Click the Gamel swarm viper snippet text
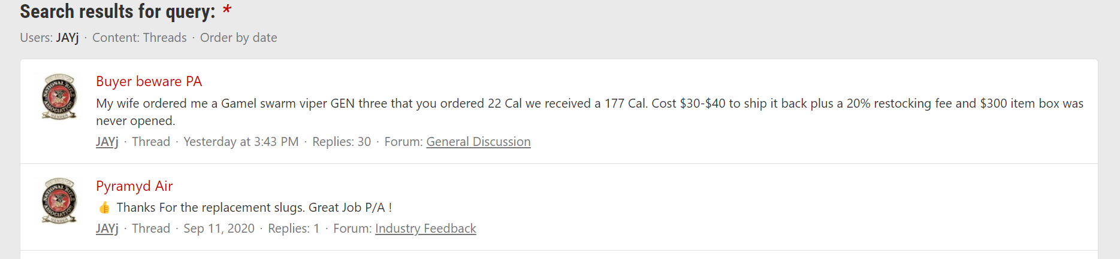 [590, 112]
